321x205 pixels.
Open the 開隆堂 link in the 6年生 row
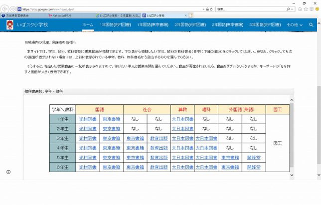pyautogui.click(x=253, y=167)
